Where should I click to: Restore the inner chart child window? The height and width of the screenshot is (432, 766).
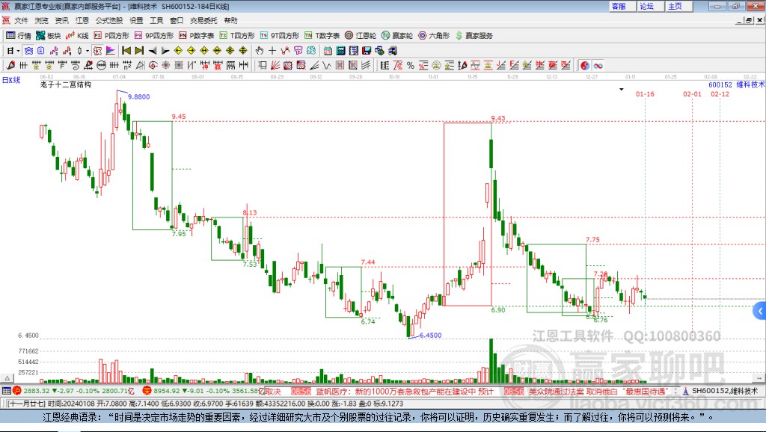[750, 20]
